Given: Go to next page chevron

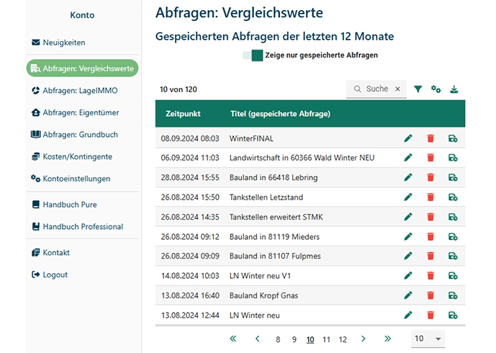Looking at the screenshot, I should tap(363, 339).
